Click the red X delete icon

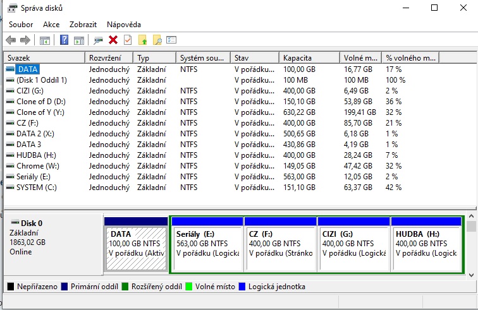[113, 40]
